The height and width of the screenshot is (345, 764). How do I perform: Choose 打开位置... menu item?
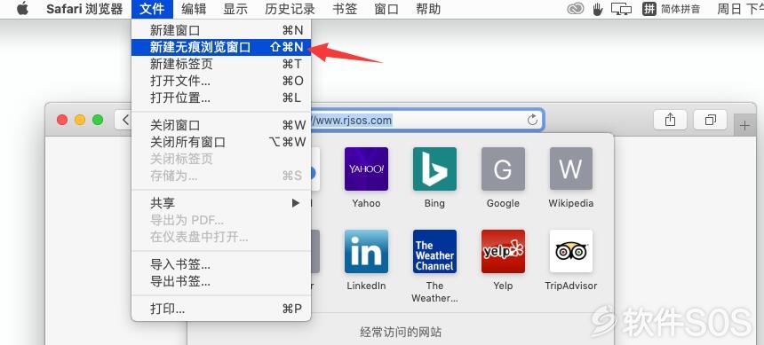click(221, 98)
